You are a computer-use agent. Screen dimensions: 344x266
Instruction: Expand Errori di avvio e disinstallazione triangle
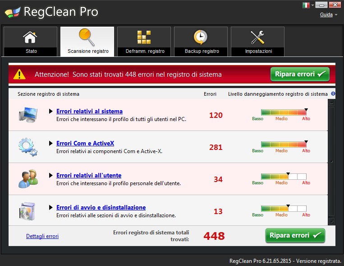pyautogui.click(x=50, y=208)
